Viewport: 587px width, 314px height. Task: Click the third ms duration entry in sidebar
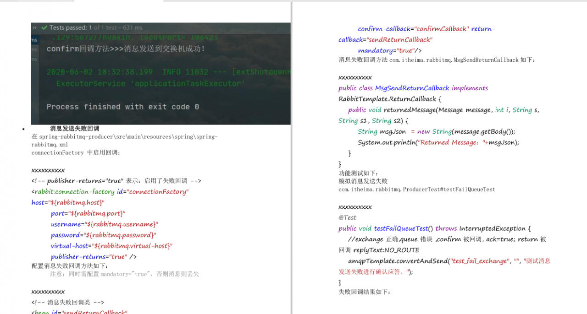tap(33, 59)
